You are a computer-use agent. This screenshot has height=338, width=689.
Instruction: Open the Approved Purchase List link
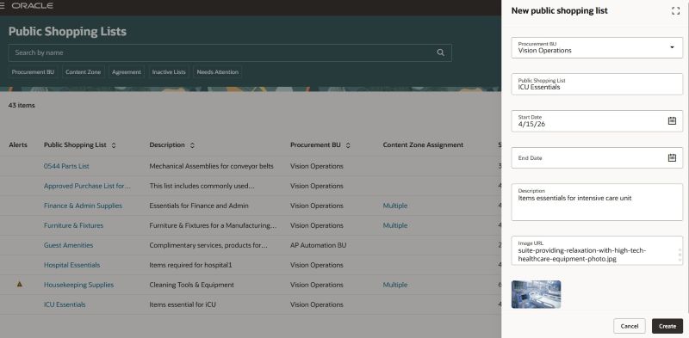pyautogui.click(x=87, y=186)
